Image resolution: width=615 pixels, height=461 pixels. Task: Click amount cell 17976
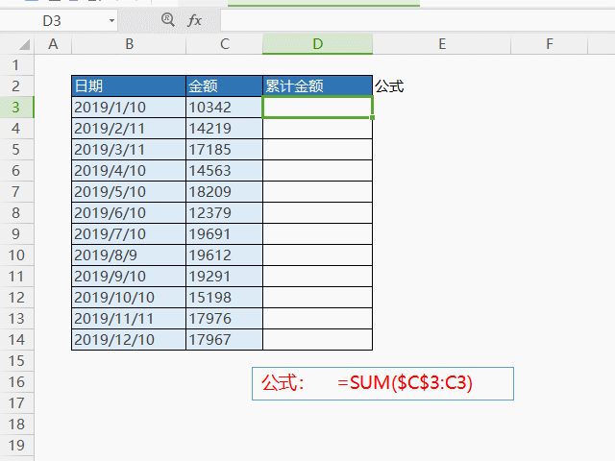[x=224, y=319]
